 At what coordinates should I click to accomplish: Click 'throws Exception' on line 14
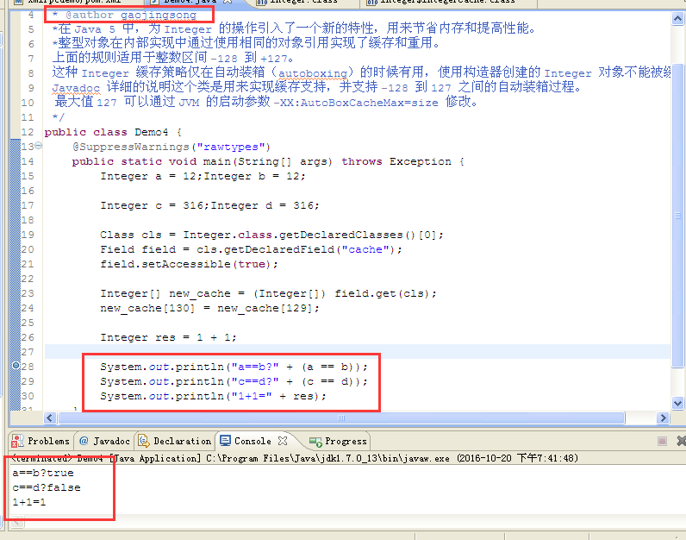[396, 161]
